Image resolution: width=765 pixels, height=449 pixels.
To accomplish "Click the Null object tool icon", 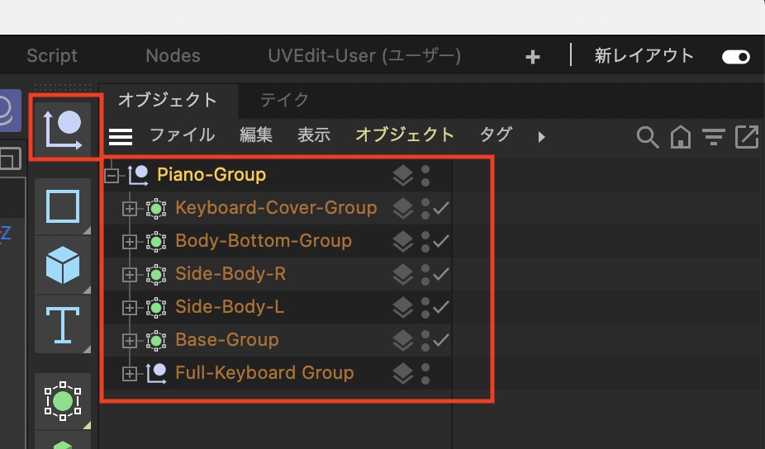I will click(63, 128).
